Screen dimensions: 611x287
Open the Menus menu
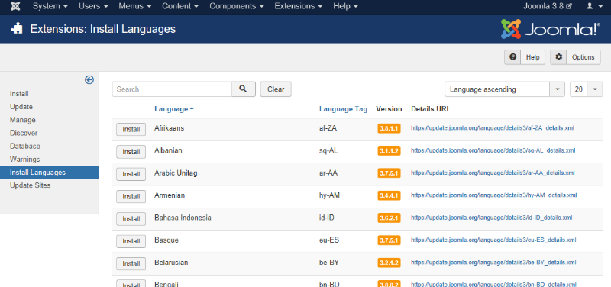click(x=135, y=6)
